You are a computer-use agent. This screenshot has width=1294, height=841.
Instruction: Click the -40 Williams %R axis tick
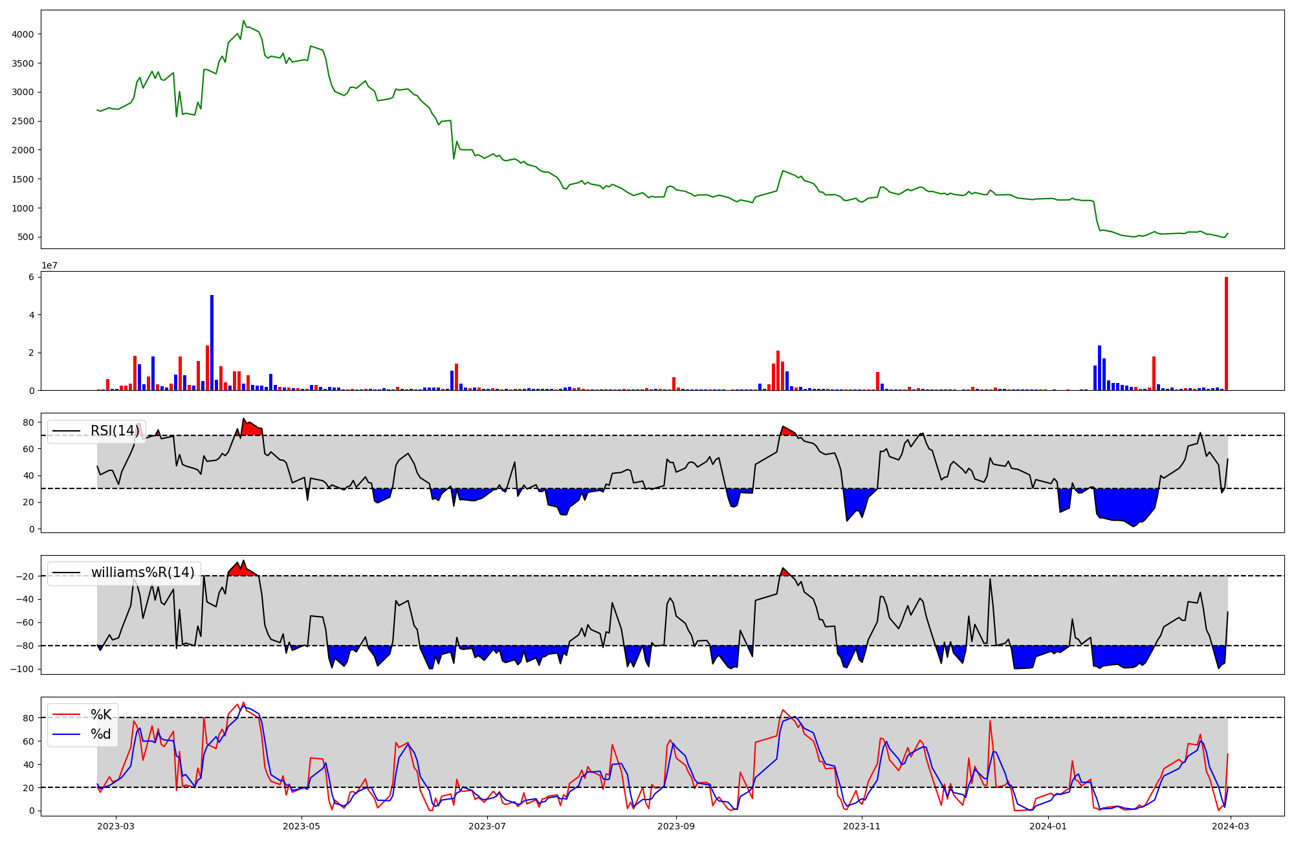tap(26, 600)
